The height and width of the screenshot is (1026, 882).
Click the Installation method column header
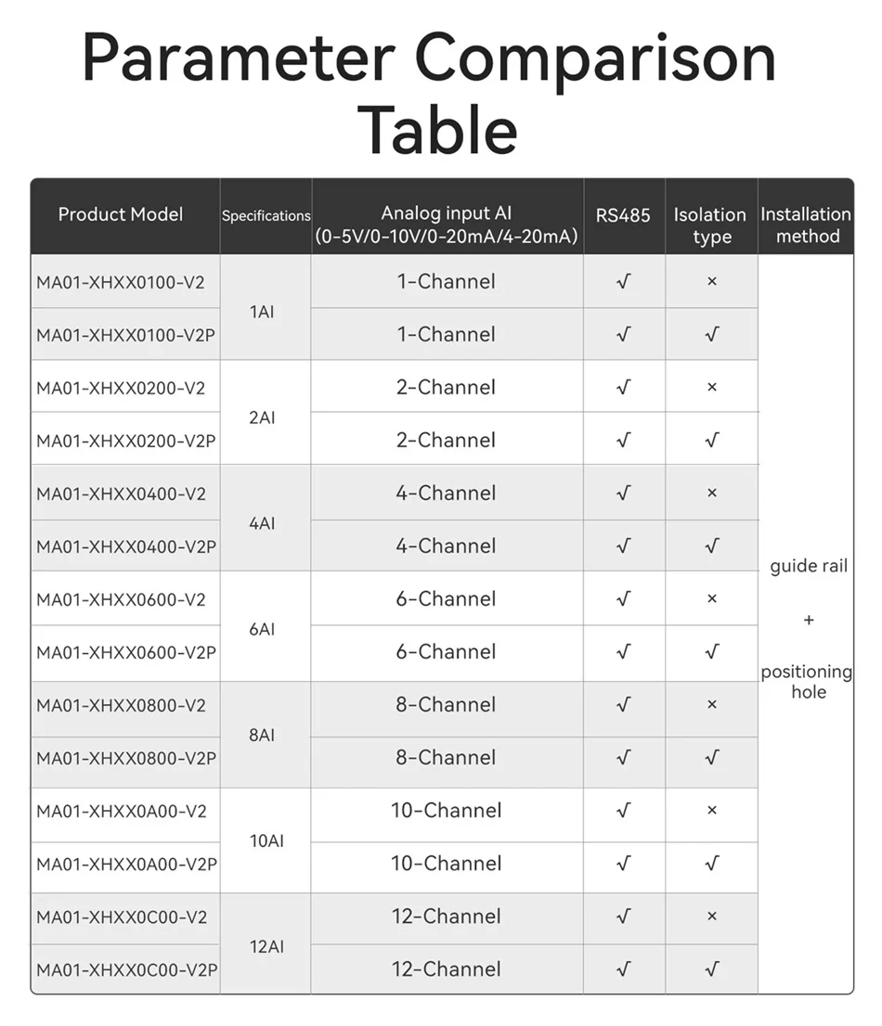pyautogui.click(x=806, y=224)
